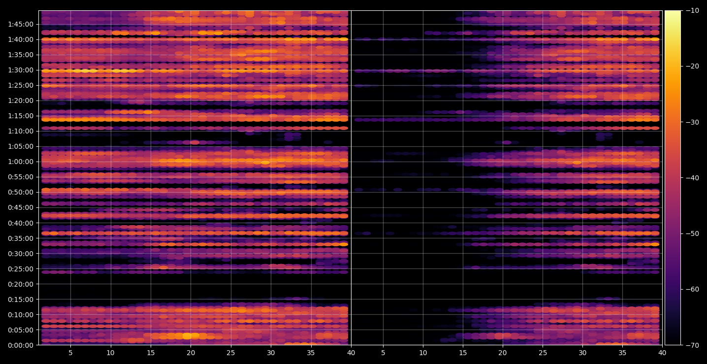Click the −50 colorbar tick label
The height and width of the screenshot is (364, 707).
(692, 233)
